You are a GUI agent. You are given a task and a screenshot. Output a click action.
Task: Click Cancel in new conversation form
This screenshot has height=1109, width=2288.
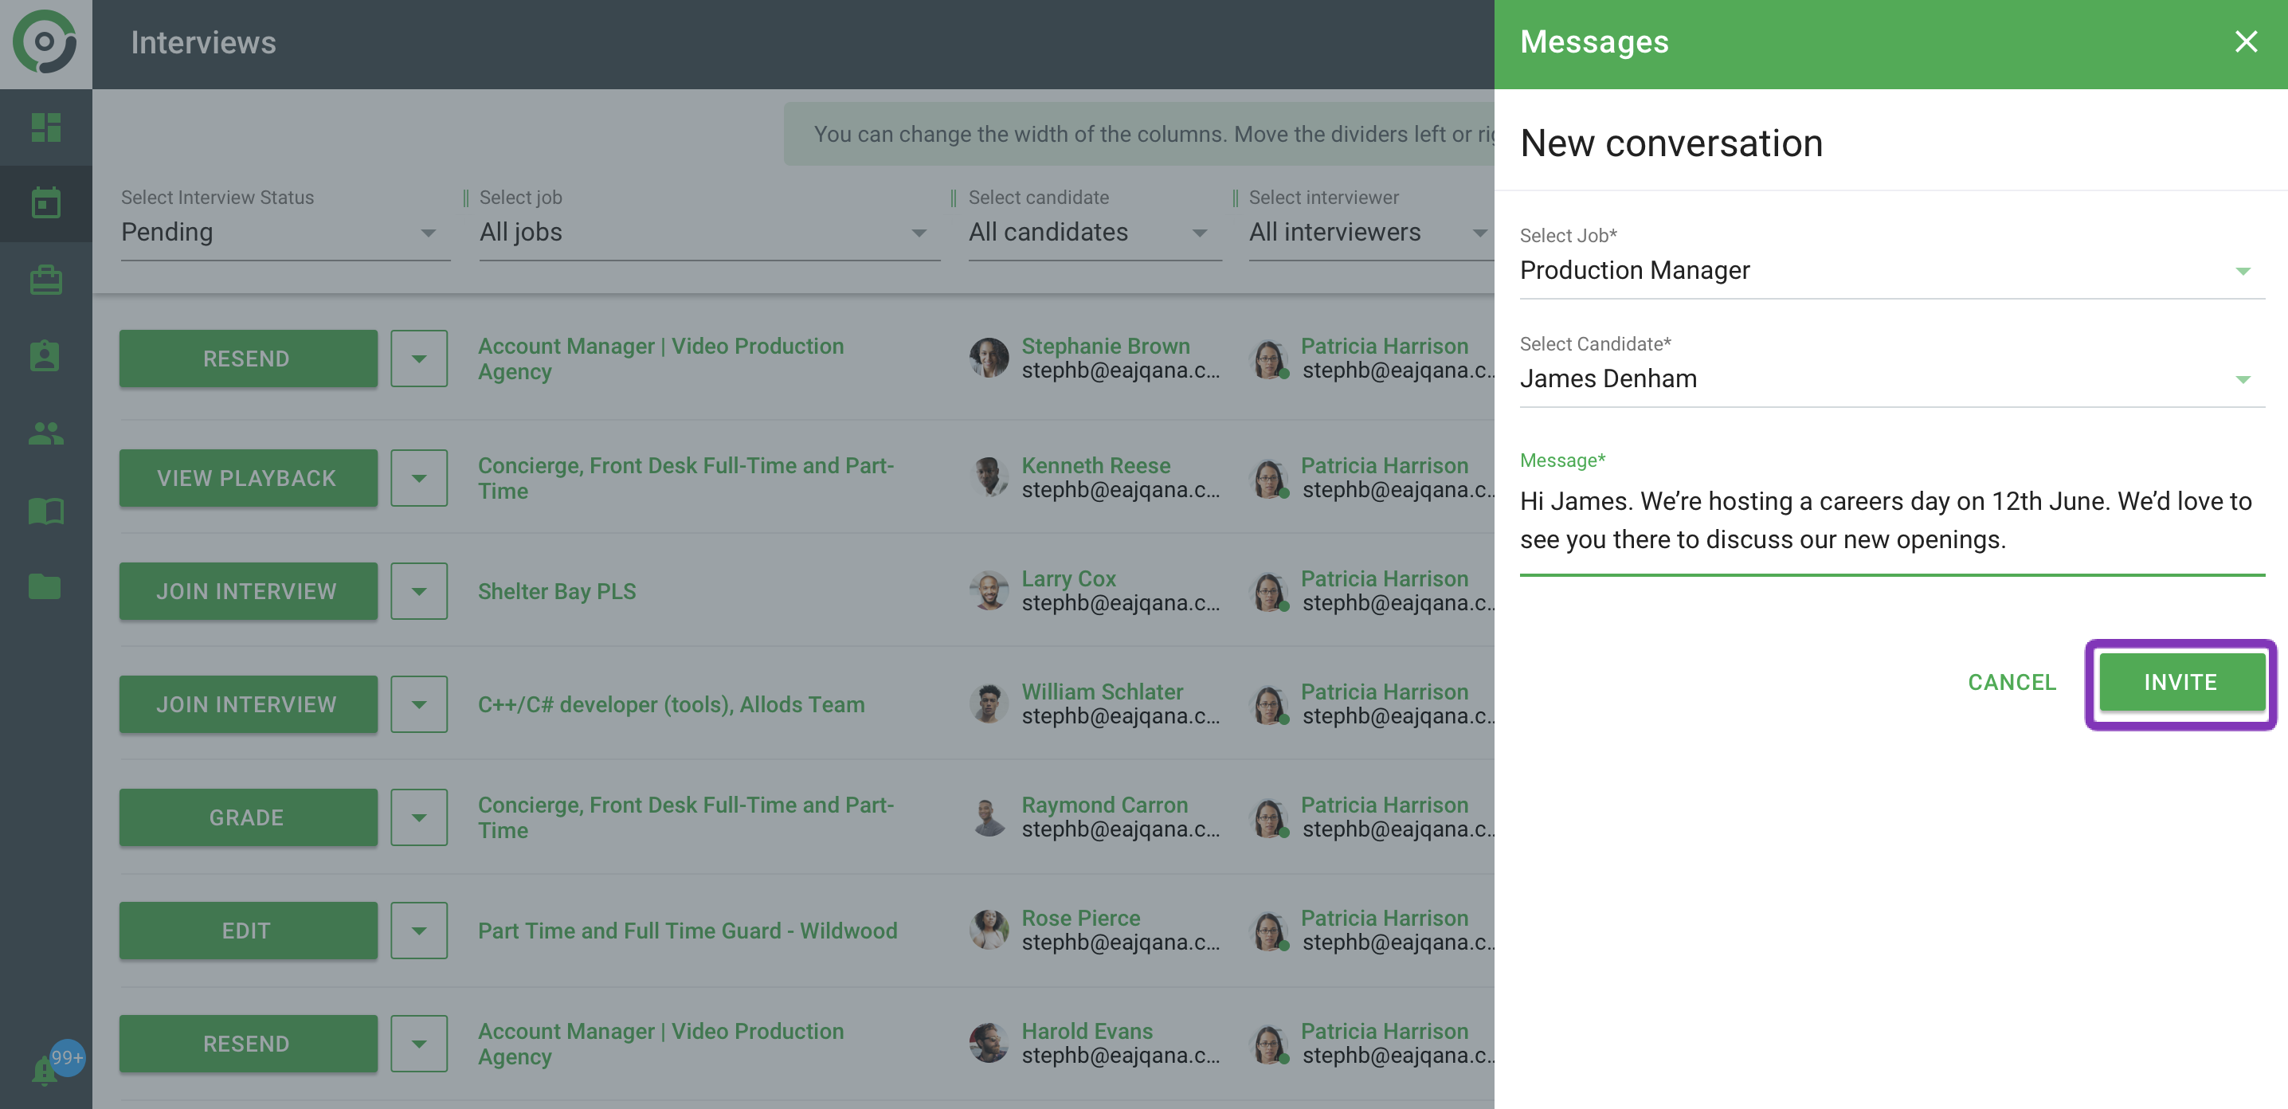tap(2011, 682)
